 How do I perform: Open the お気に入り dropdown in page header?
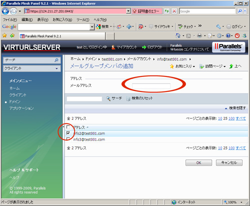[182, 66]
